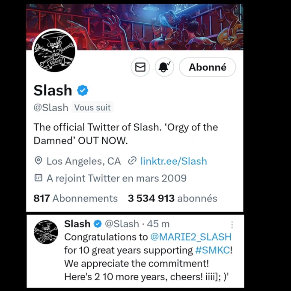Click the @Slash handle in the tweet header
Image resolution: width=291 pixels, height=291 pixels.
coord(122,224)
